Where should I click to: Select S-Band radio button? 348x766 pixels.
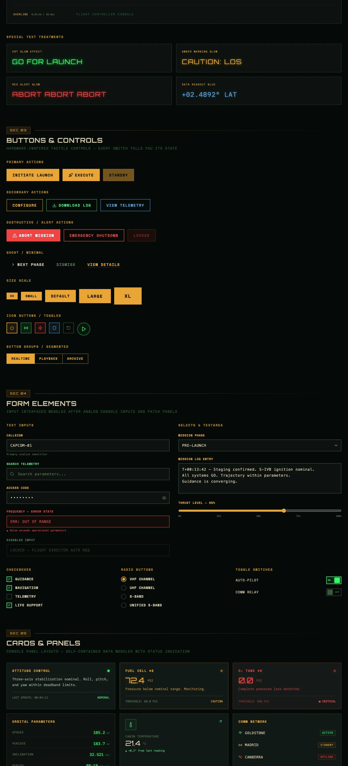(x=124, y=597)
